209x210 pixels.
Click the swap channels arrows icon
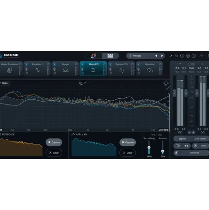186,146
